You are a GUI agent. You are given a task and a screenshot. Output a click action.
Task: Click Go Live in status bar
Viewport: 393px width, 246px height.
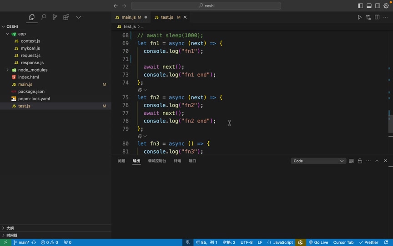tap(318, 242)
